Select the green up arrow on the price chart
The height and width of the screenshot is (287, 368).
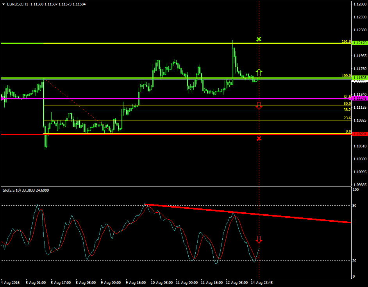[x=259, y=72]
